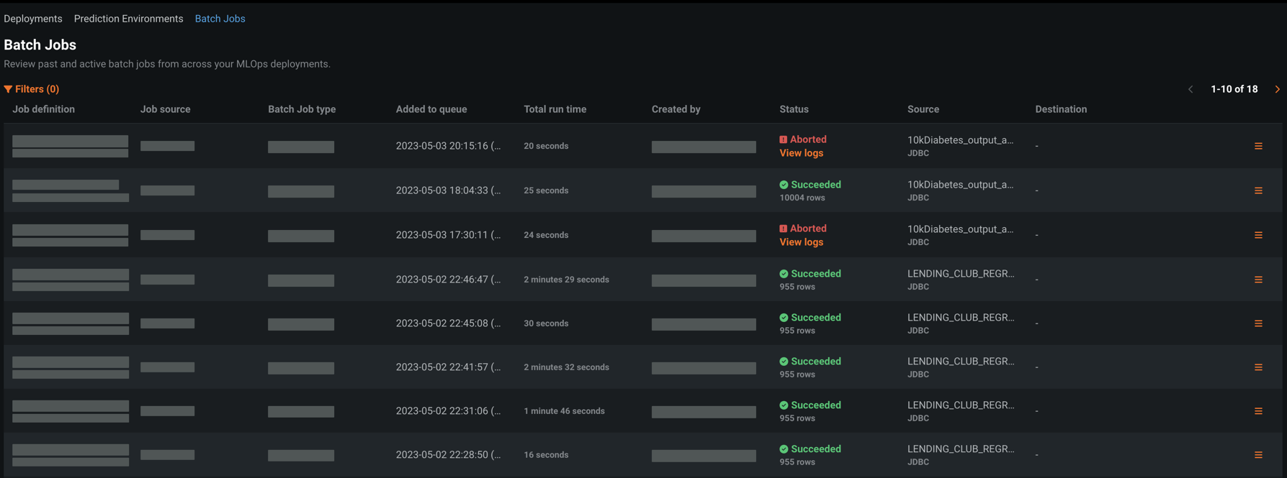View logs for the 17:30:11 aborted job
This screenshot has height=478, width=1287.
pos(801,242)
